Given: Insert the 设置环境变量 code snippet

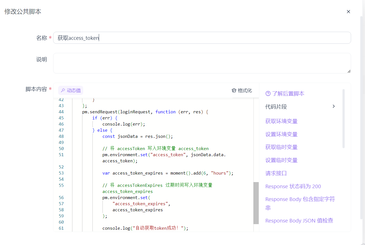Looking at the screenshot, I should point(281,134).
